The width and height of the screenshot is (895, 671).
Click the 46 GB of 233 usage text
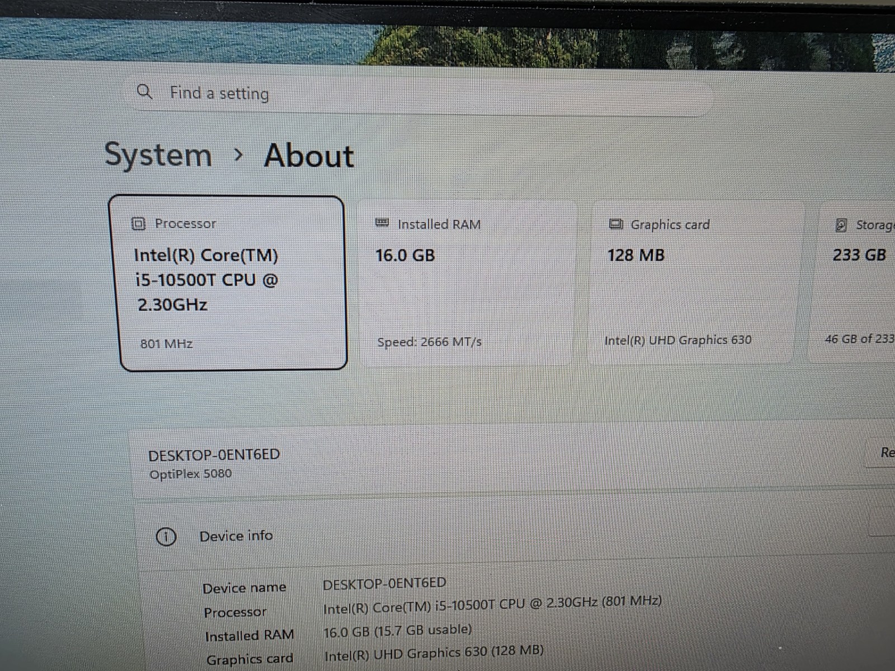point(860,338)
